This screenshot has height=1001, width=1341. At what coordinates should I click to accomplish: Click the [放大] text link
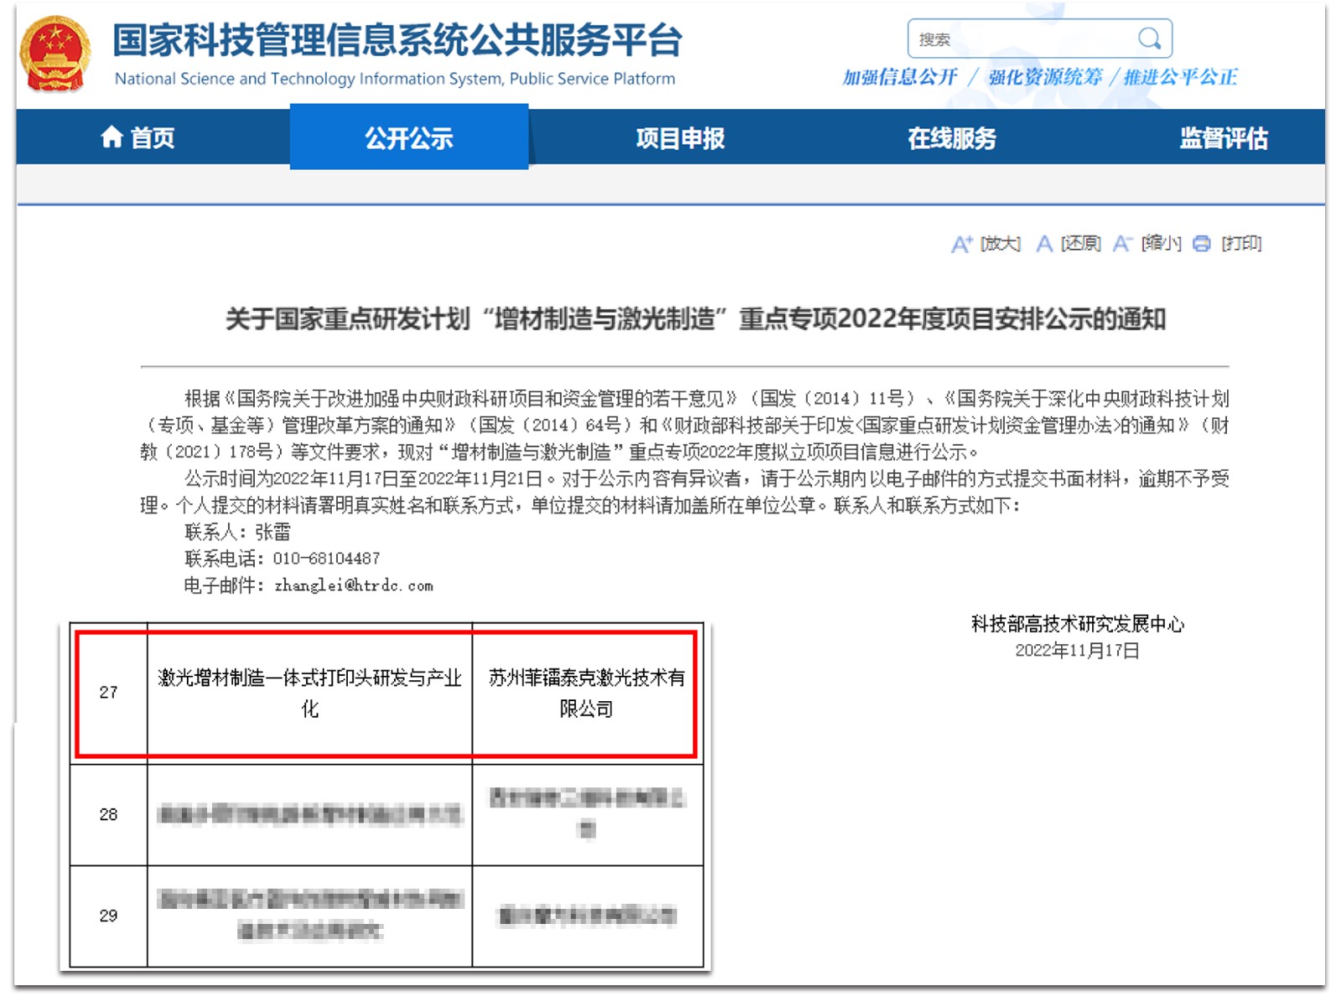tap(1001, 244)
